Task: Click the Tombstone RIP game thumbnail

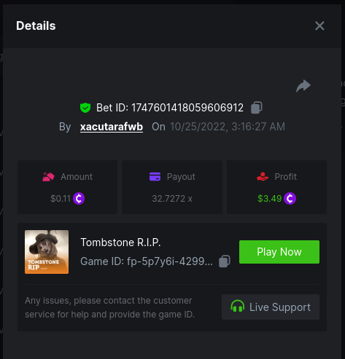Action: coord(47,252)
